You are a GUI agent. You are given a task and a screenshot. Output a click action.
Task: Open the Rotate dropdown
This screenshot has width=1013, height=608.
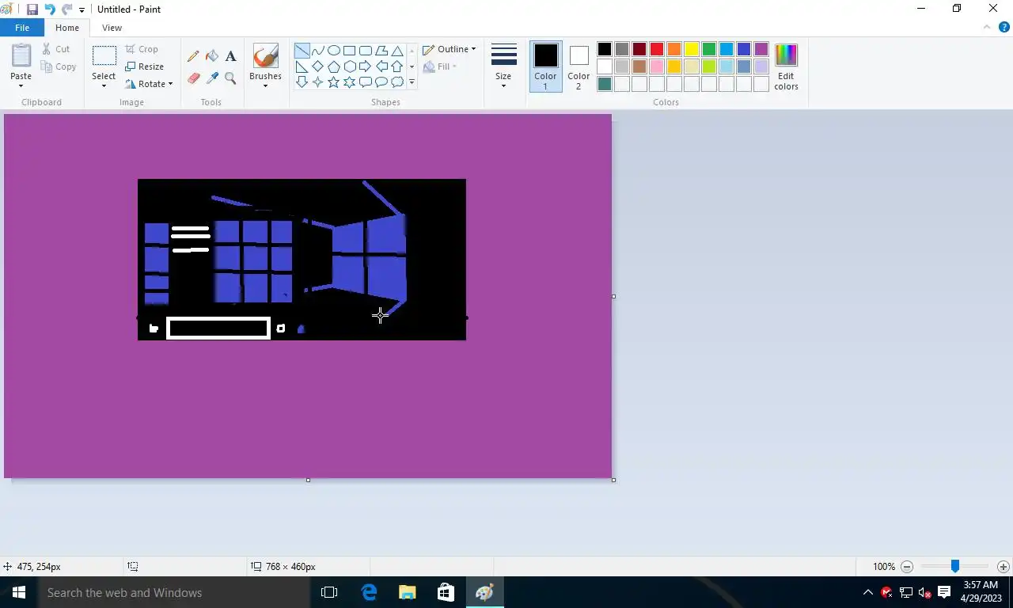click(149, 84)
